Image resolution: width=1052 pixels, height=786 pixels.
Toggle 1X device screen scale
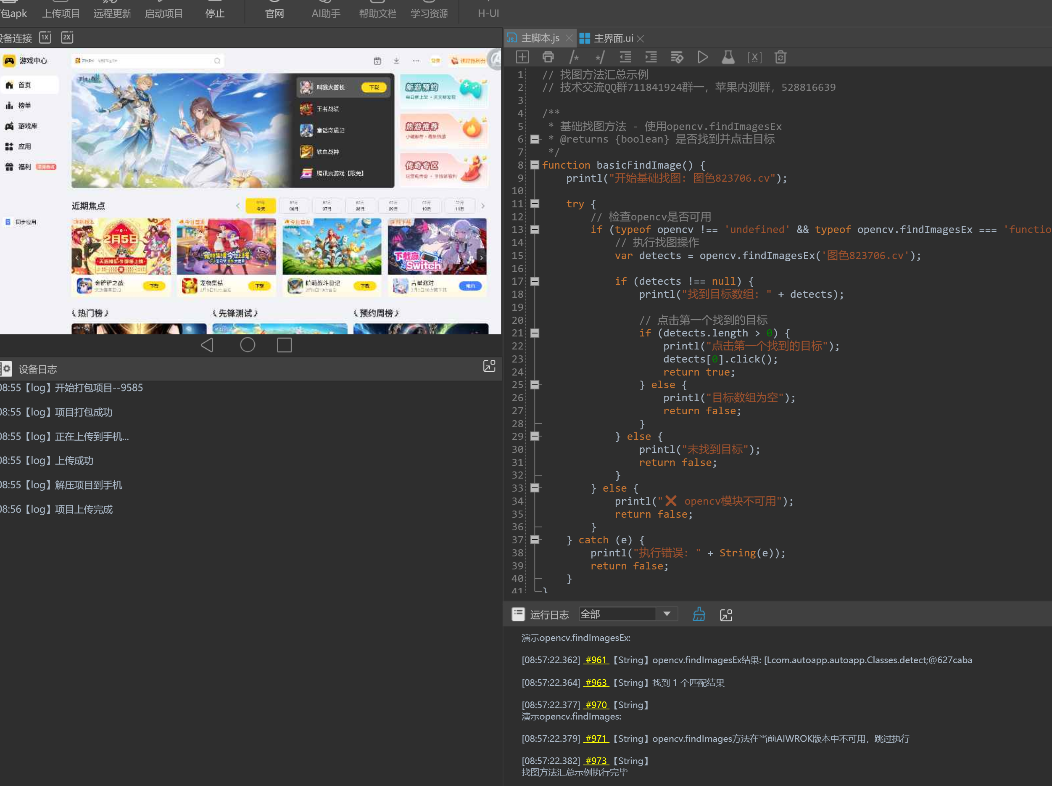45,37
